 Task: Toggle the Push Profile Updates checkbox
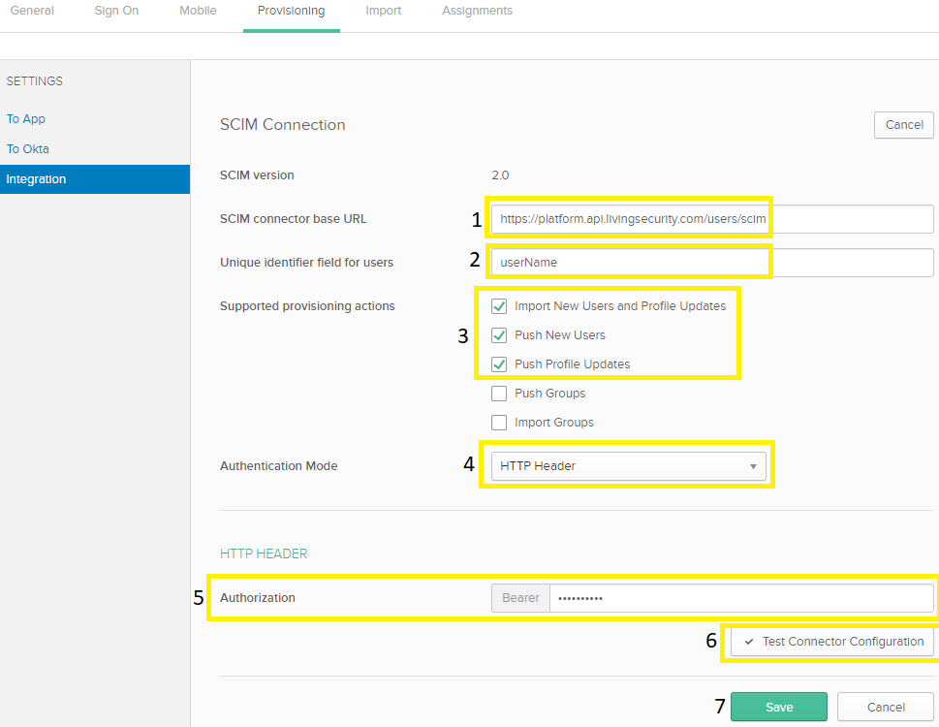(499, 364)
